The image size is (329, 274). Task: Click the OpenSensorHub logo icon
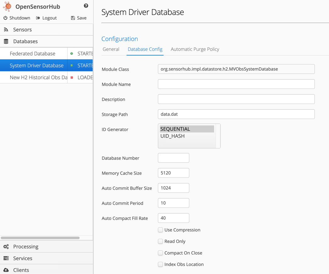click(7, 7)
